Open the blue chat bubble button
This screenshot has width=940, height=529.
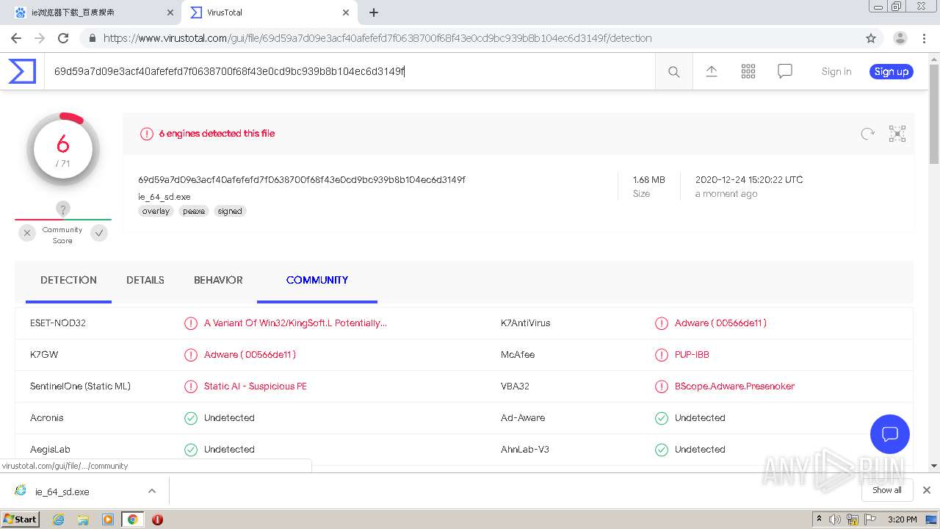point(890,433)
